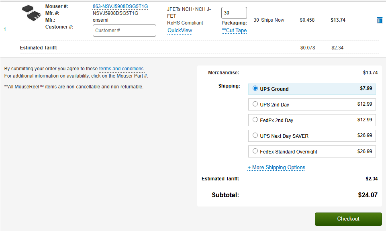Delete the cart item with trash icon
The height and width of the screenshot is (231, 390).
380,20
